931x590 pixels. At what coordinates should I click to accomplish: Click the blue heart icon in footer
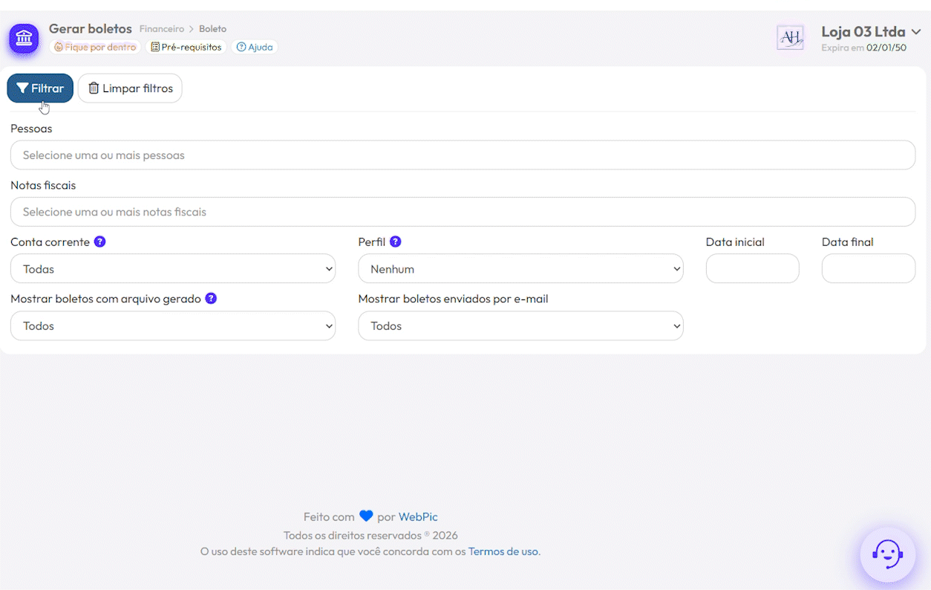(x=366, y=516)
